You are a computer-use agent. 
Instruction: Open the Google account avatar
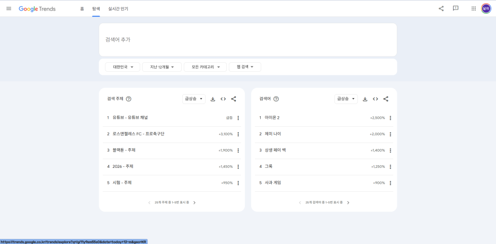pyautogui.click(x=486, y=8)
